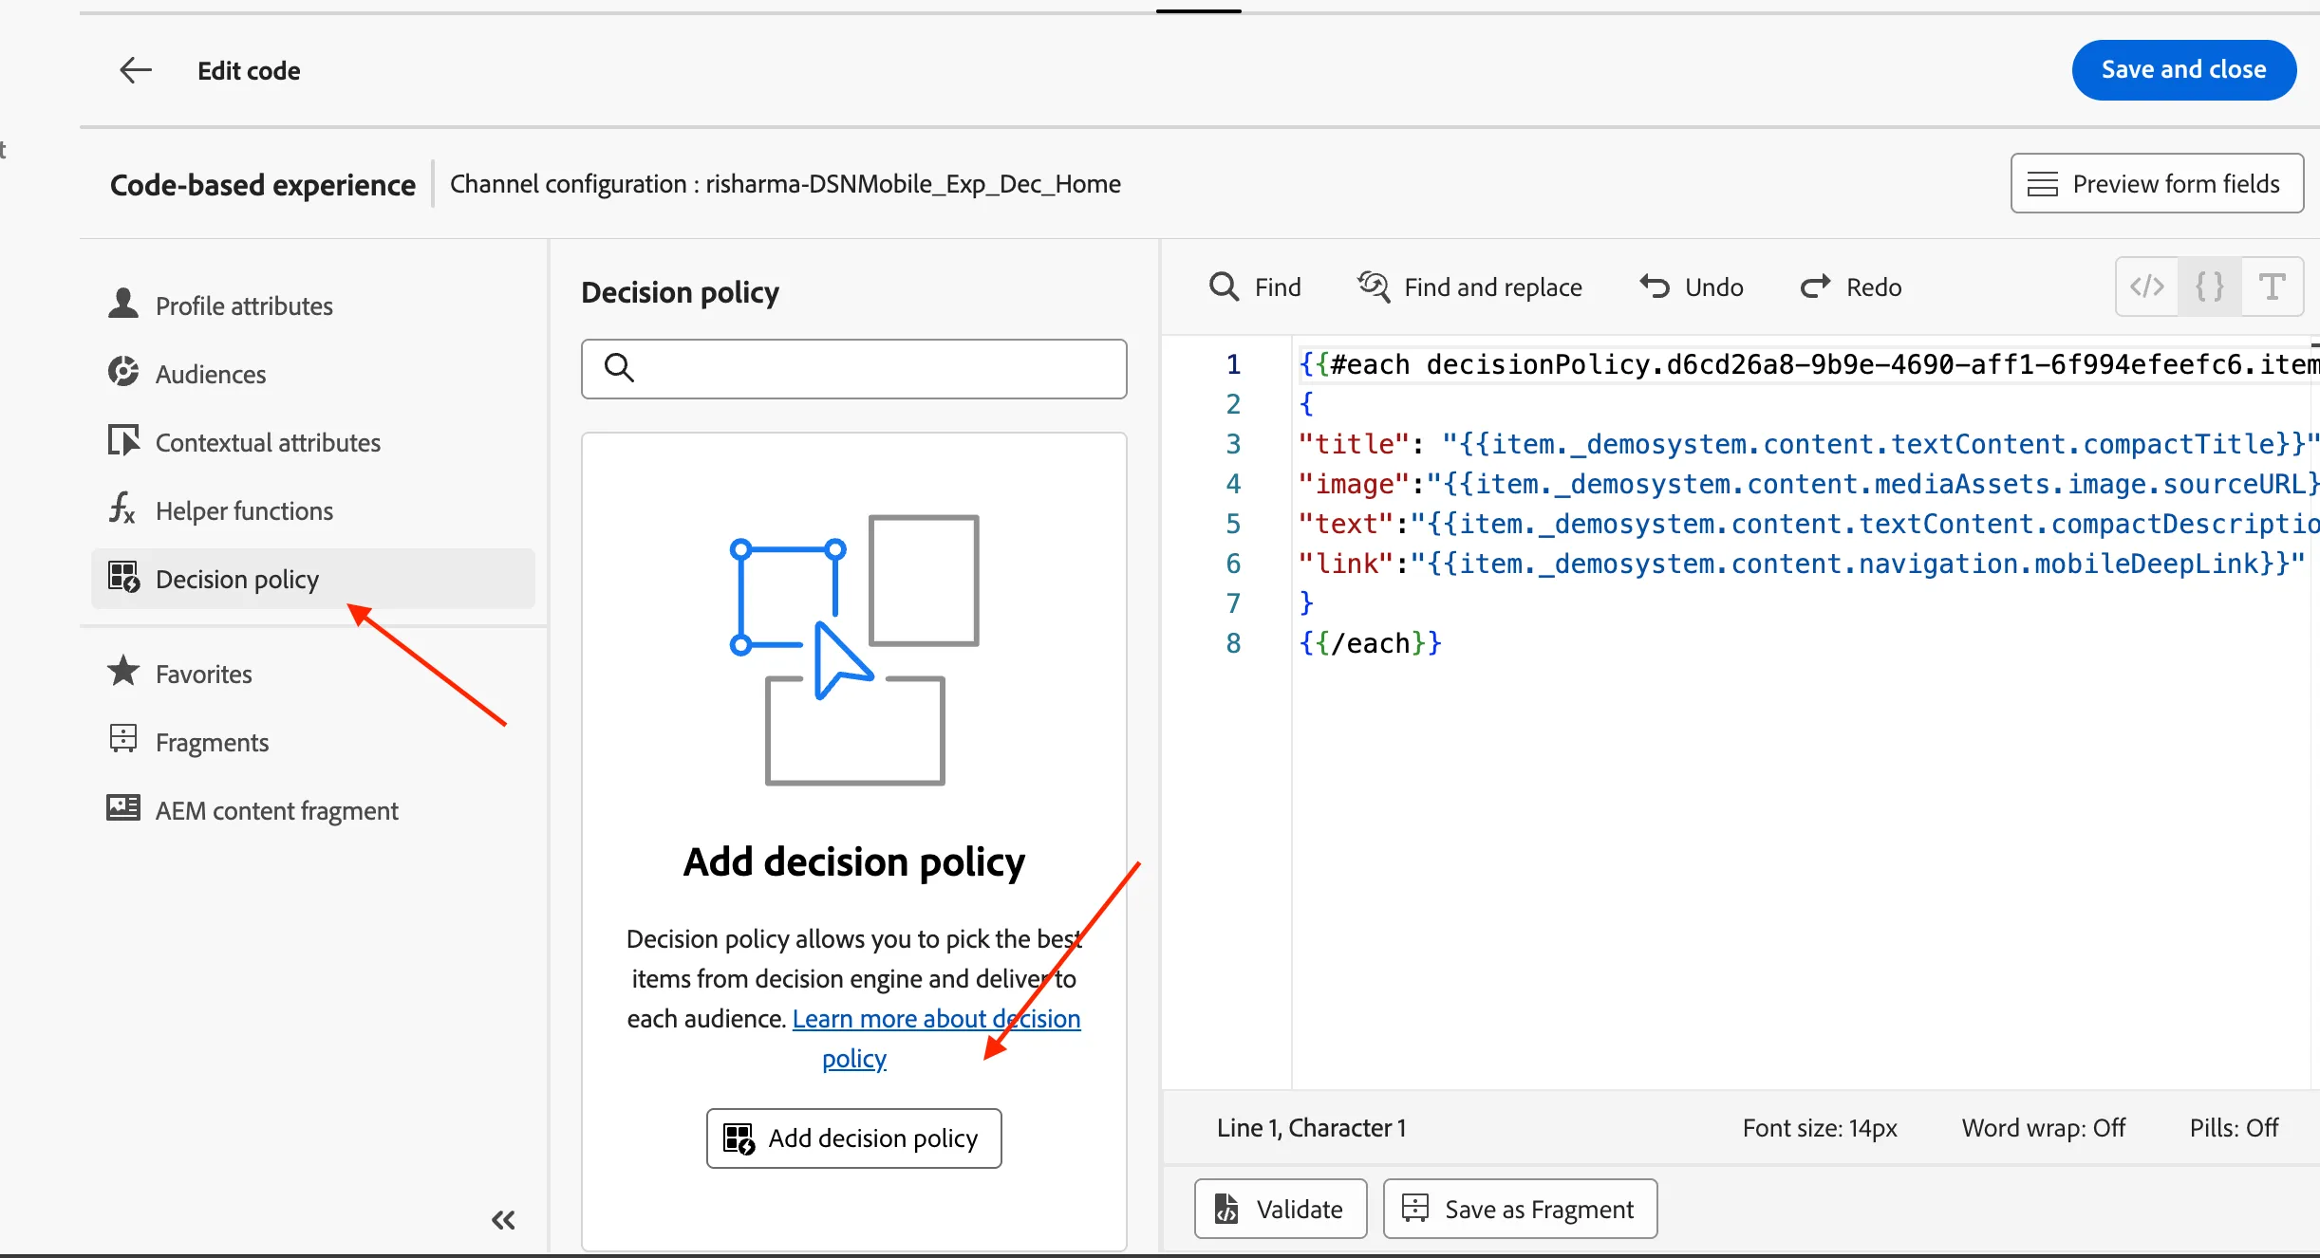Click the Favorites star icon
This screenshot has width=2320, height=1258.
(x=123, y=671)
